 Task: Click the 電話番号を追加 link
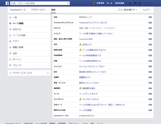[89, 88]
